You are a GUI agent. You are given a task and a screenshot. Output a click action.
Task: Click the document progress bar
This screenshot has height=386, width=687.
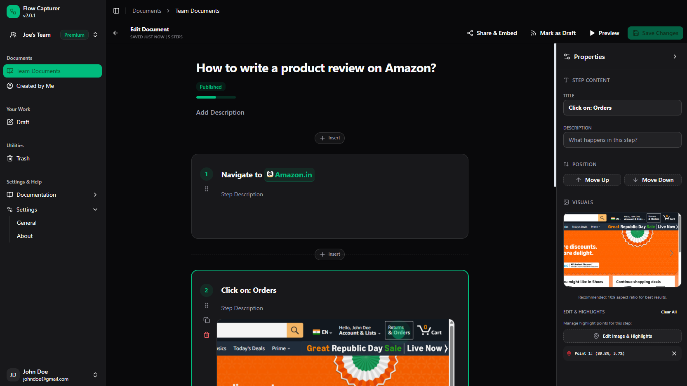point(216,97)
